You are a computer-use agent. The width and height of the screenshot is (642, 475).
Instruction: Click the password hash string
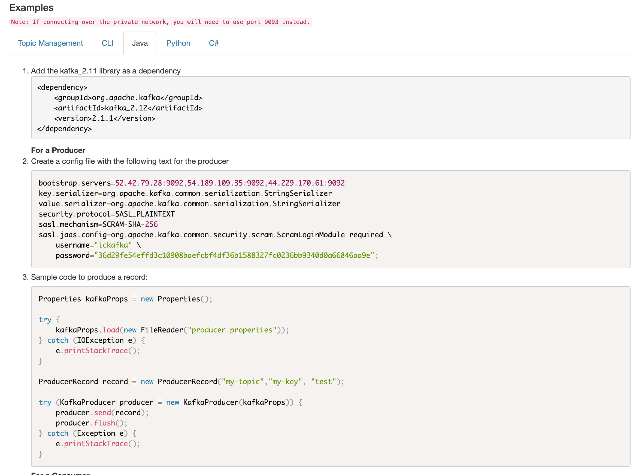(x=234, y=255)
